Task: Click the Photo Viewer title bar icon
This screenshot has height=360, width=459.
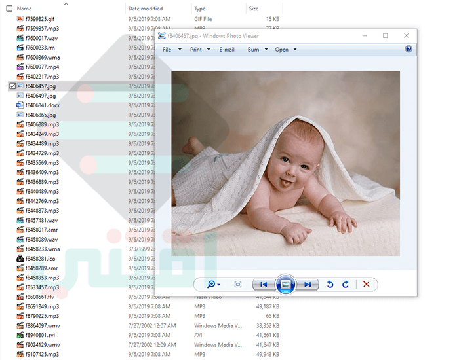Action: (x=161, y=36)
